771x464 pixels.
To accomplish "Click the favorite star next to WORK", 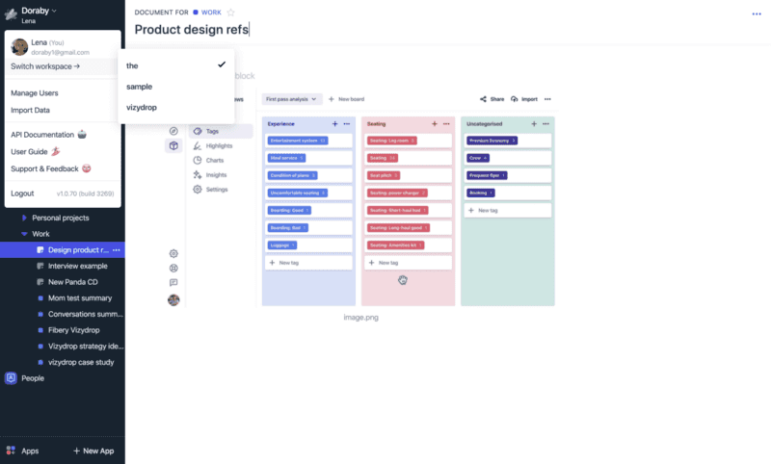I will 230,13.
